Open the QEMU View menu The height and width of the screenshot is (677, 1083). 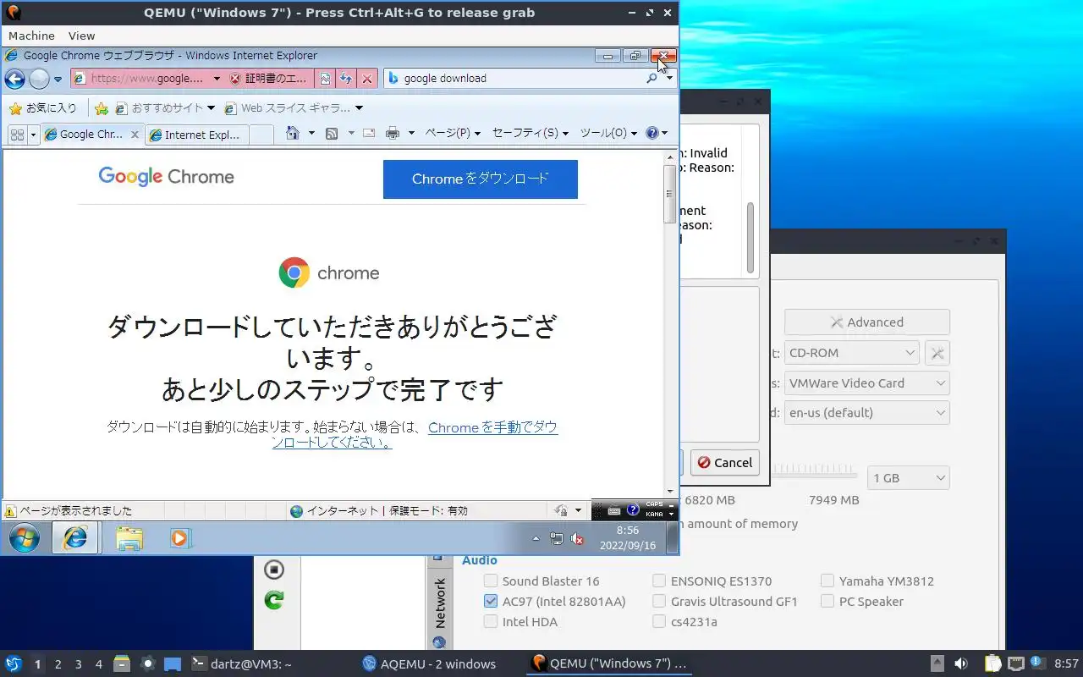pyautogui.click(x=81, y=36)
